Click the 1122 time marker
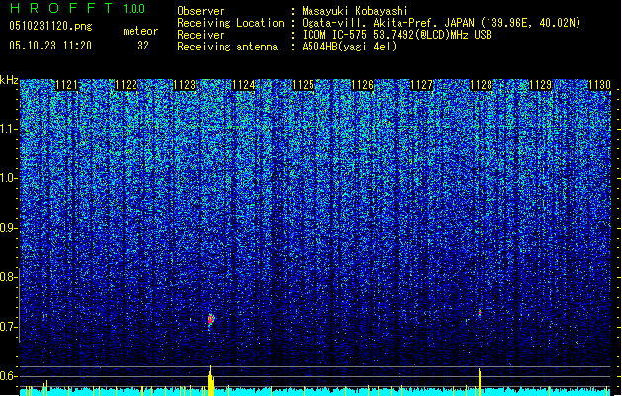The image size is (622, 396). click(x=126, y=85)
